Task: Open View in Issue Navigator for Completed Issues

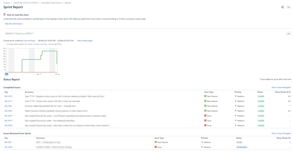Action: click(x=281, y=87)
